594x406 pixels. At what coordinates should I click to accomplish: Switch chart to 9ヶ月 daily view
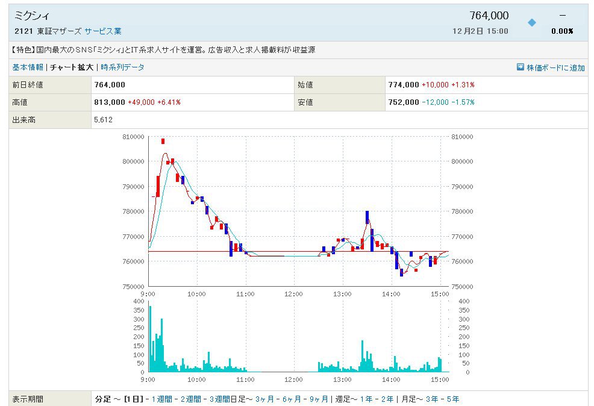click(x=318, y=399)
